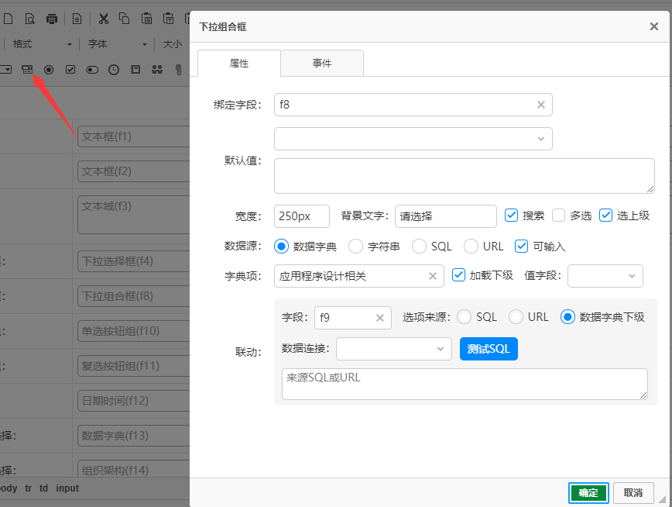Open print preview from the editor toolbar

(x=29, y=19)
